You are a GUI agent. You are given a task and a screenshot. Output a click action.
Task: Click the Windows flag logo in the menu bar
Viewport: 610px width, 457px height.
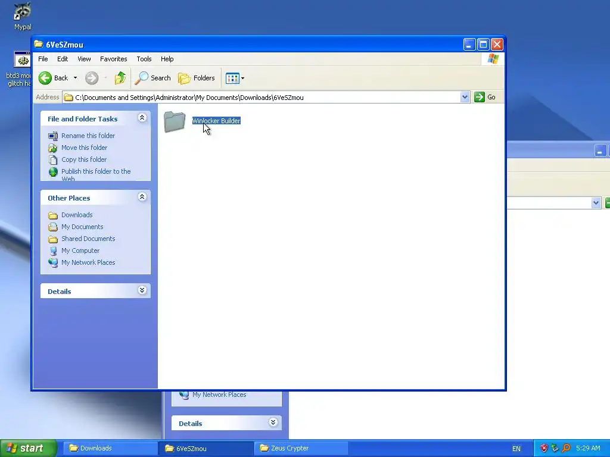tap(493, 59)
